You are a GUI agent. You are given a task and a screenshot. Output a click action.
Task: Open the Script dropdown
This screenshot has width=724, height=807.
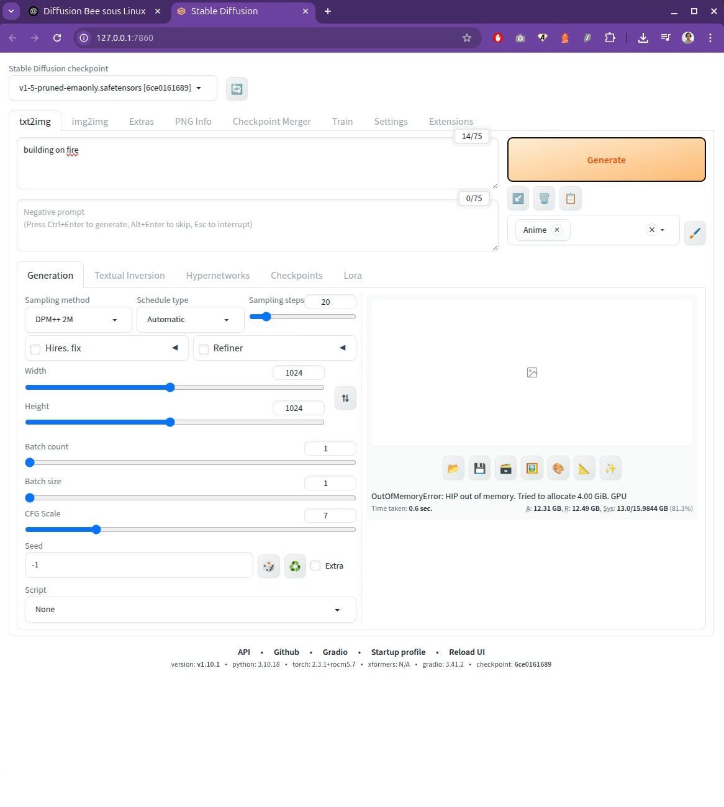(190, 610)
